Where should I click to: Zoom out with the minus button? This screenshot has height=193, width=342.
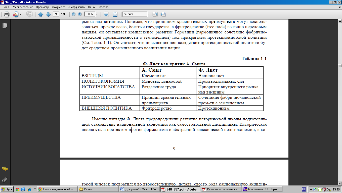(73, 14)
